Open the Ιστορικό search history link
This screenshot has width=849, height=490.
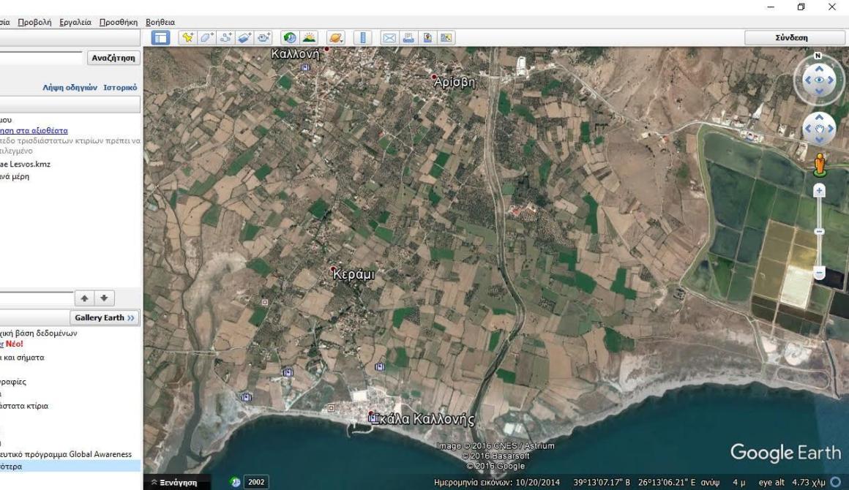[120, 87]
